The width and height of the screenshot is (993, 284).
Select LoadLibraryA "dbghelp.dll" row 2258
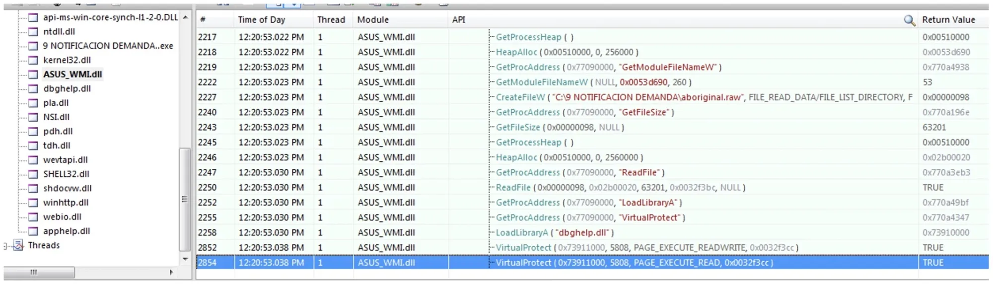click(x=592, y=232)
